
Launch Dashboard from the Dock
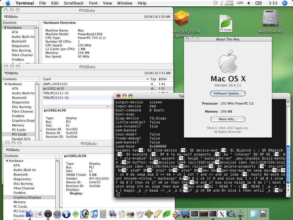pos(48,214)
